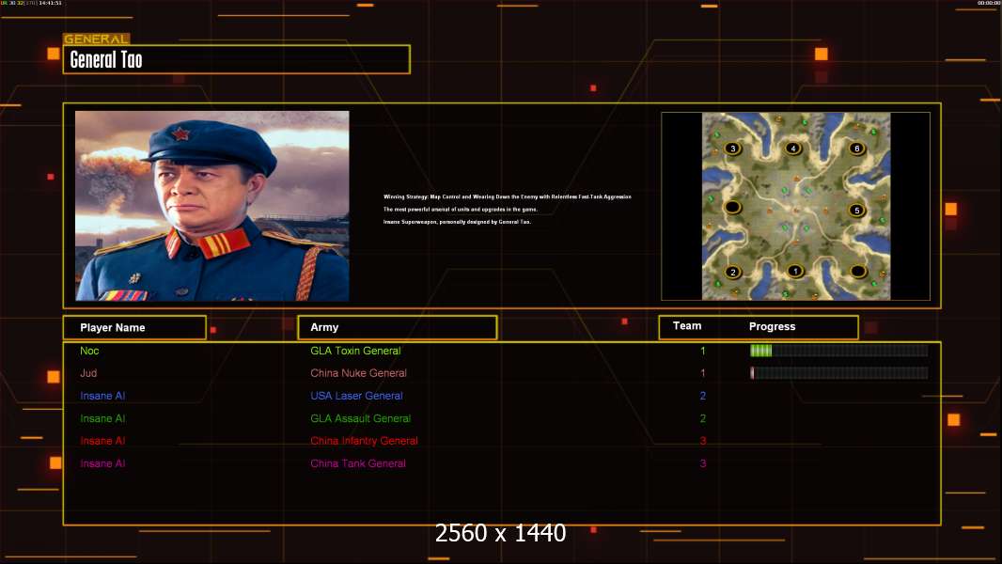This screenshot has height=564, width=1002.
Task: Click the Progress column header
Action: click(x=772, y=326)
